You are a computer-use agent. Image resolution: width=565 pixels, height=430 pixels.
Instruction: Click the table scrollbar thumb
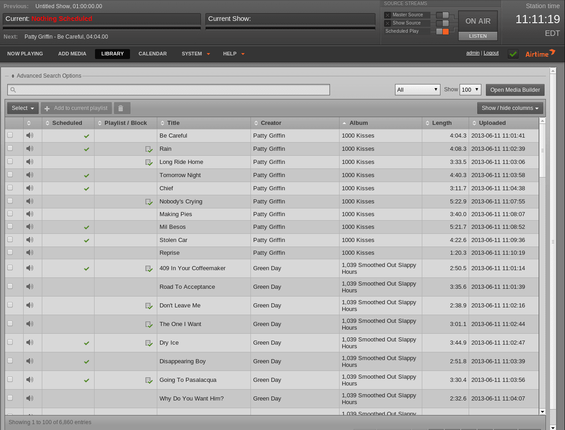pyautogui.click(x=542, y=150)
